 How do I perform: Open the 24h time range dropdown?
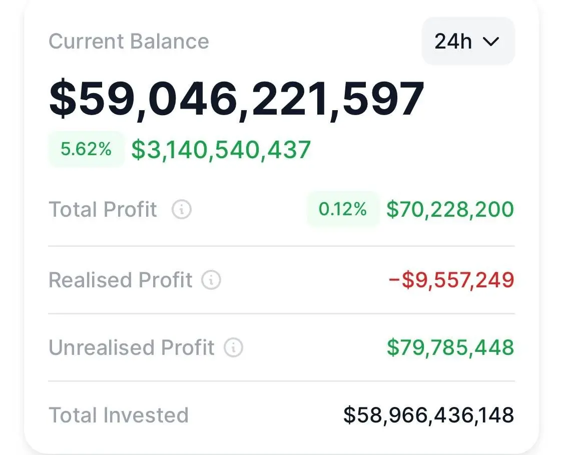point(468,41)
